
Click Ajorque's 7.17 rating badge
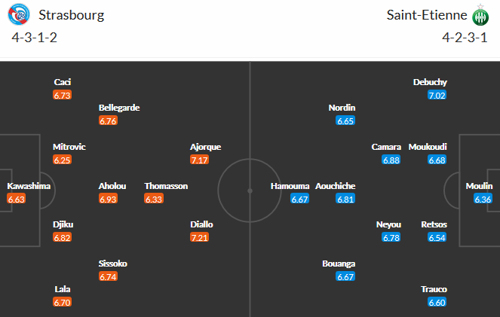tap(200, 160)
